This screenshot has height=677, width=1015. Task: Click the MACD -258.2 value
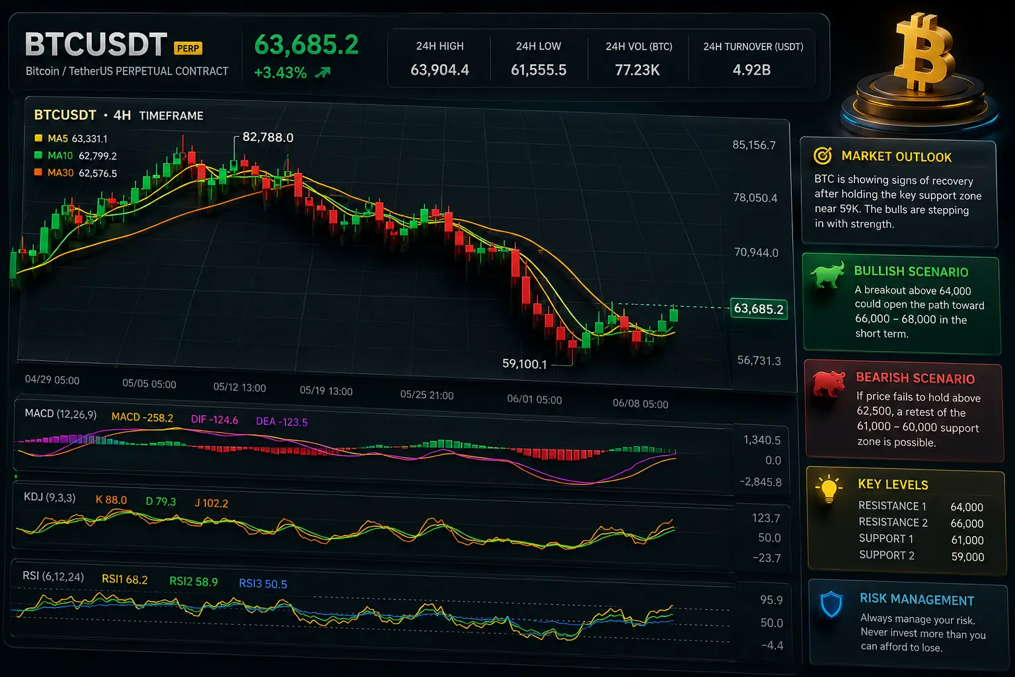point(142,417)
